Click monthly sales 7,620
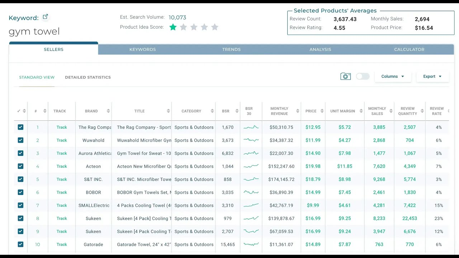Viewport: 459px width, 258px height. (379, 166)
